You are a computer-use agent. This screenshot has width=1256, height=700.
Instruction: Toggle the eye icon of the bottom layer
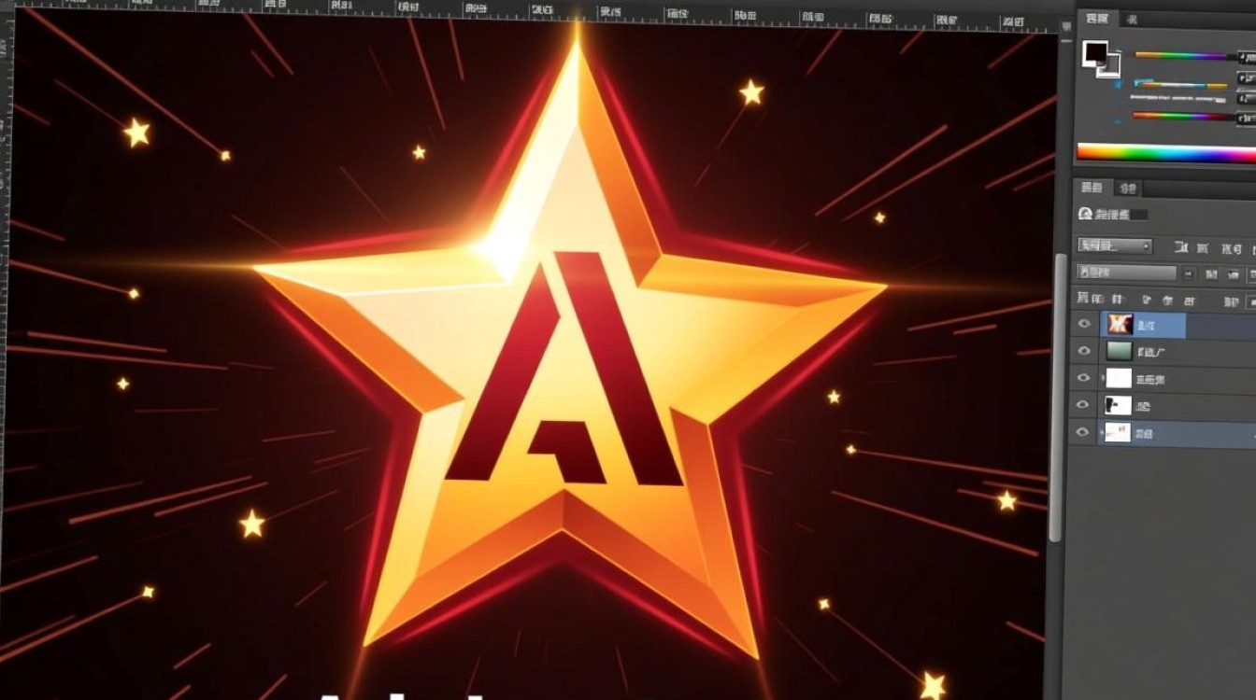pos(1084,432)
